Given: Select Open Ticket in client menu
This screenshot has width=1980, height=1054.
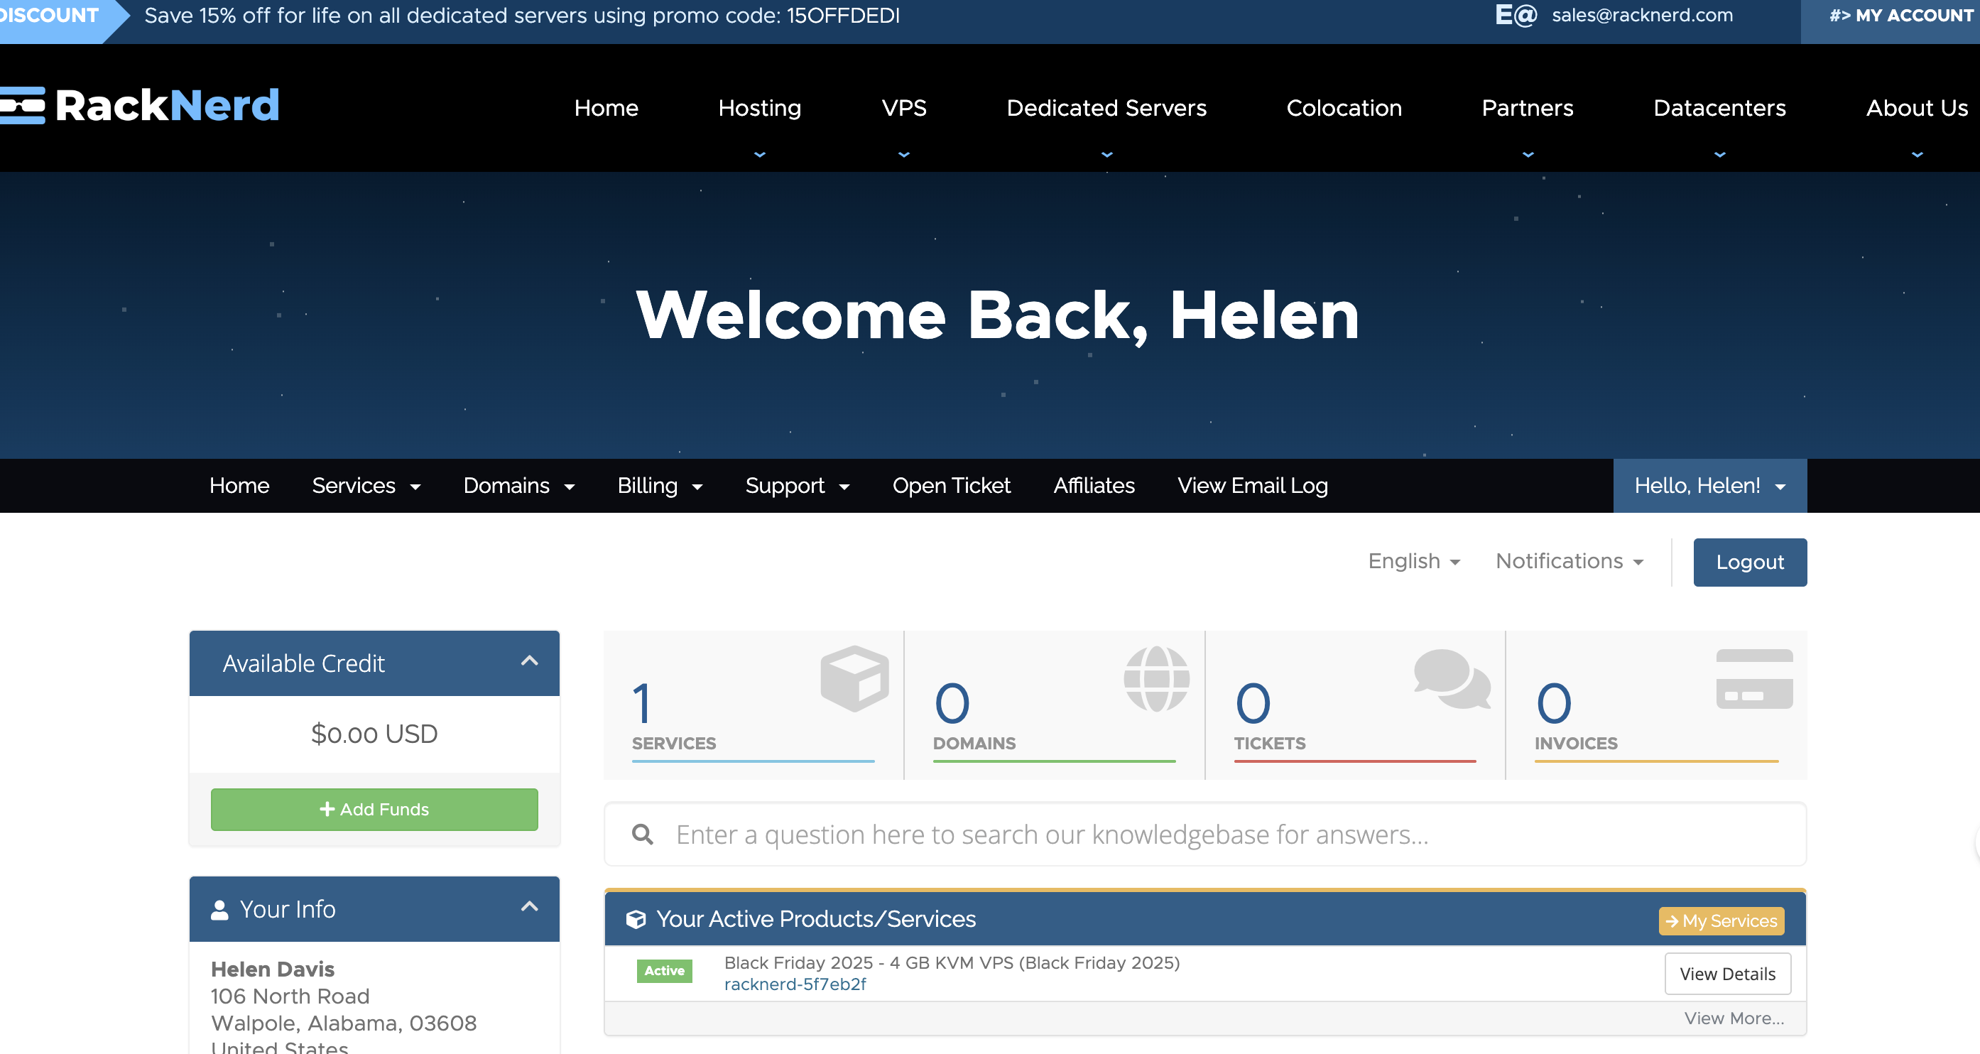Looking at the screenshot, I should pos(952,486).
